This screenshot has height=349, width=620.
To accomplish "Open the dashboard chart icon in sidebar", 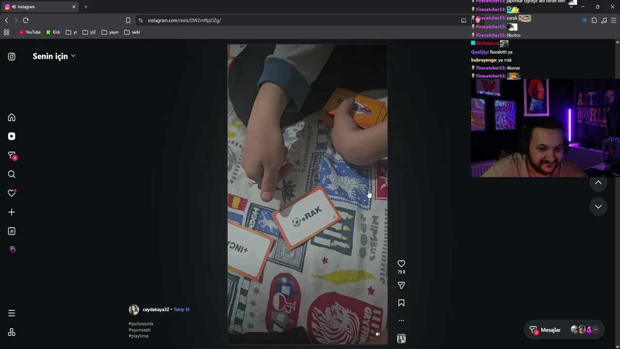I will tap(12, 231).
